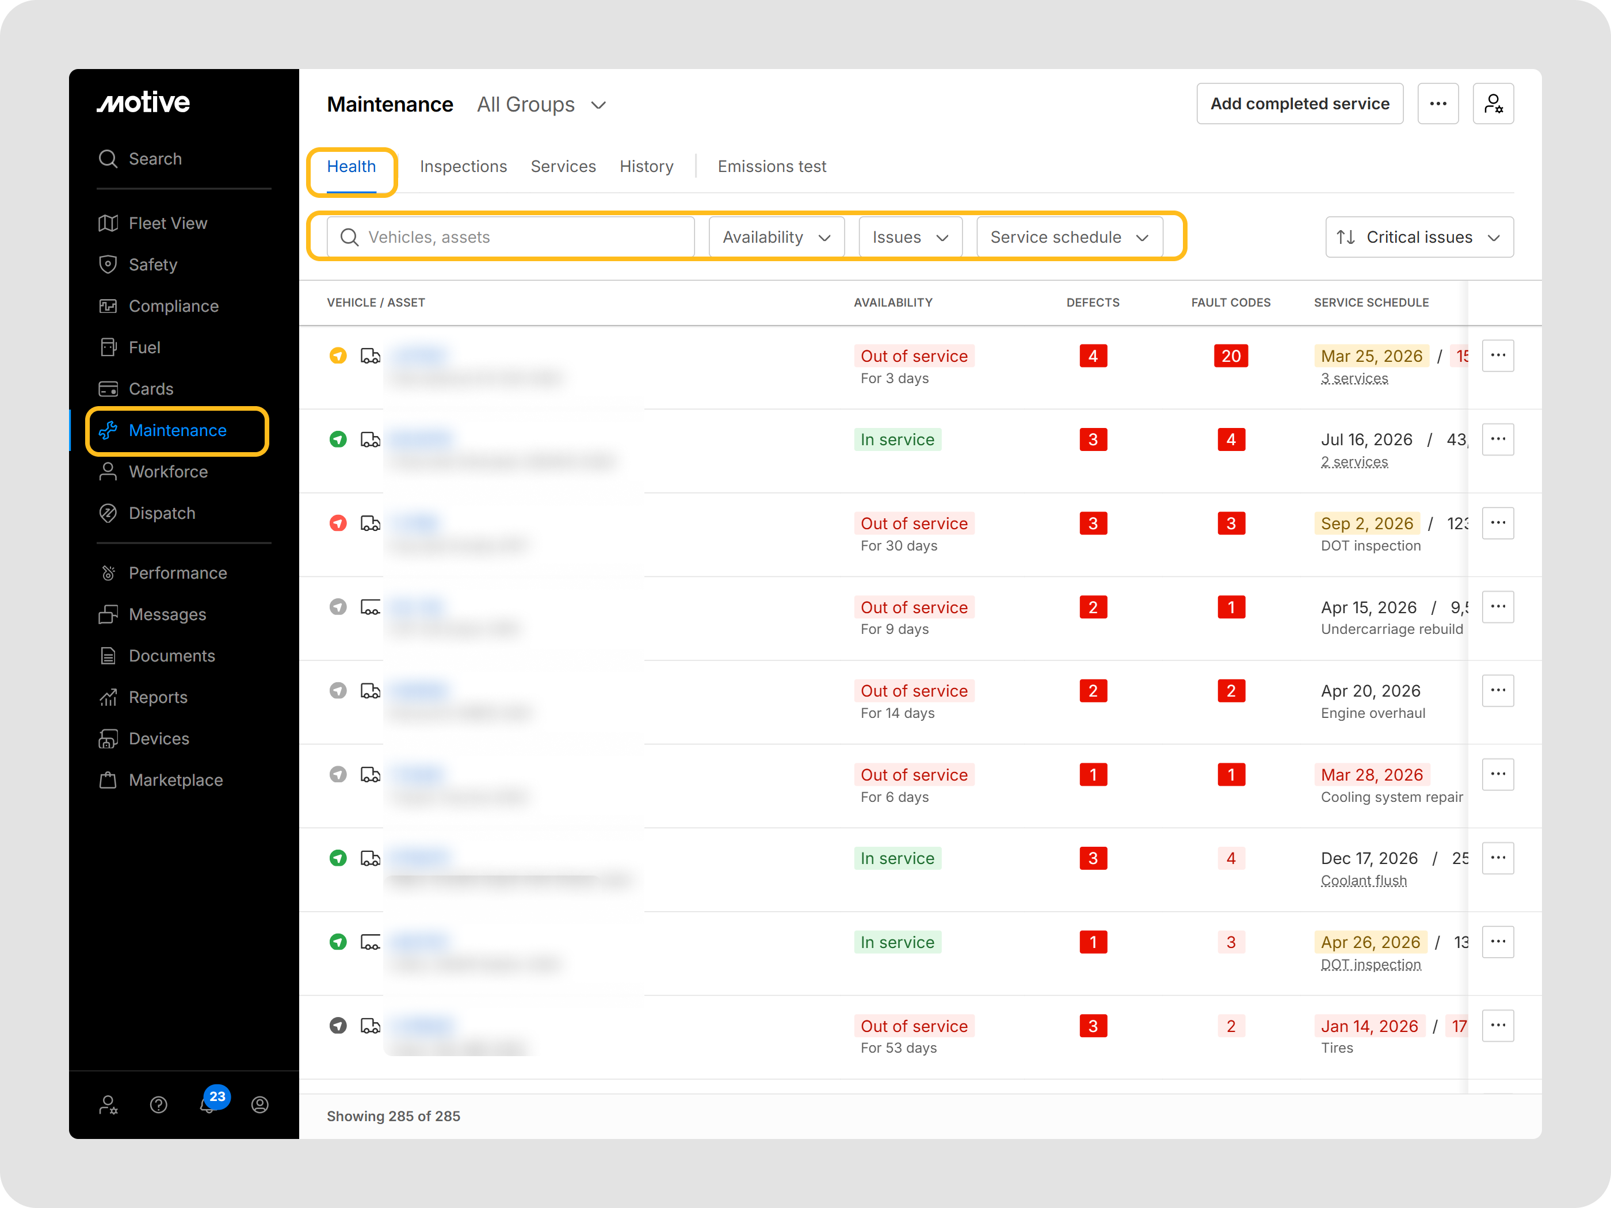
Task: Click the 3 services link
Action: point(1354,379)
